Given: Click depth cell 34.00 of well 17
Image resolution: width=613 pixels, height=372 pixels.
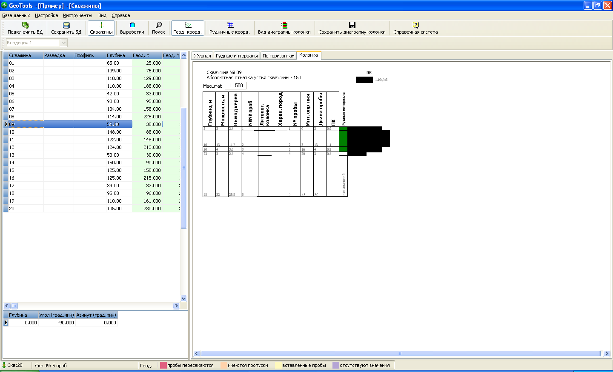Looking at the screenshot, I should coord(119,186).
